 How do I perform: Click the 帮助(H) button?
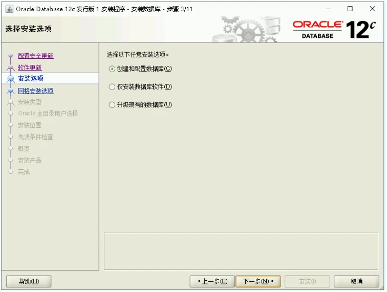point(29,281)
